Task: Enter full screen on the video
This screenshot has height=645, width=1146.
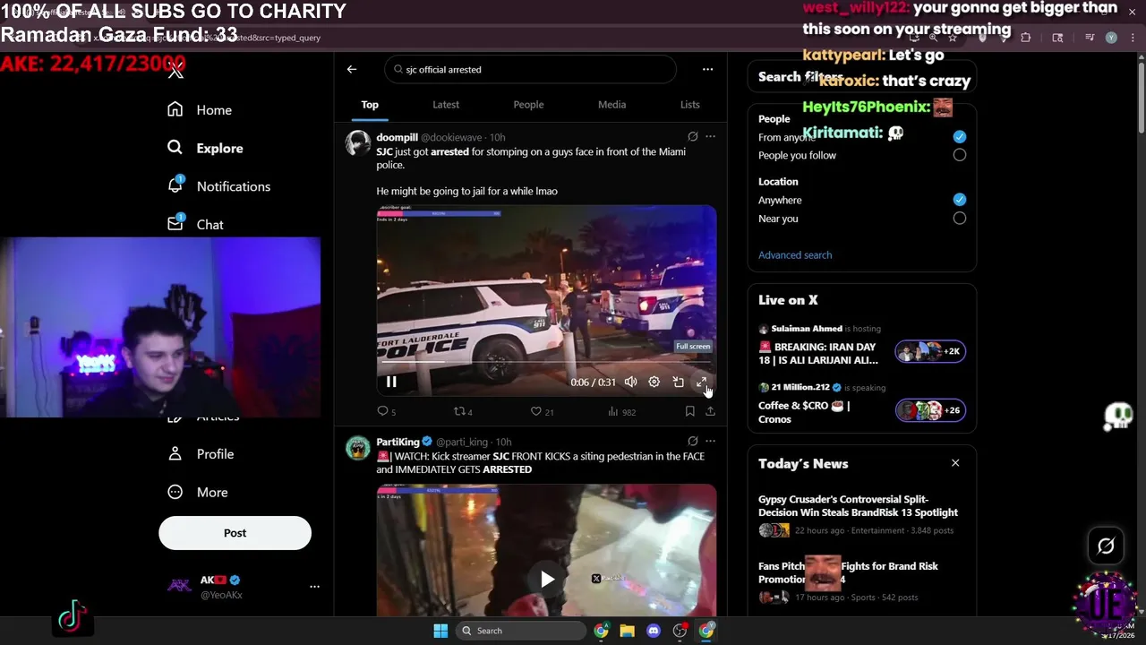Action: [702, 383]
